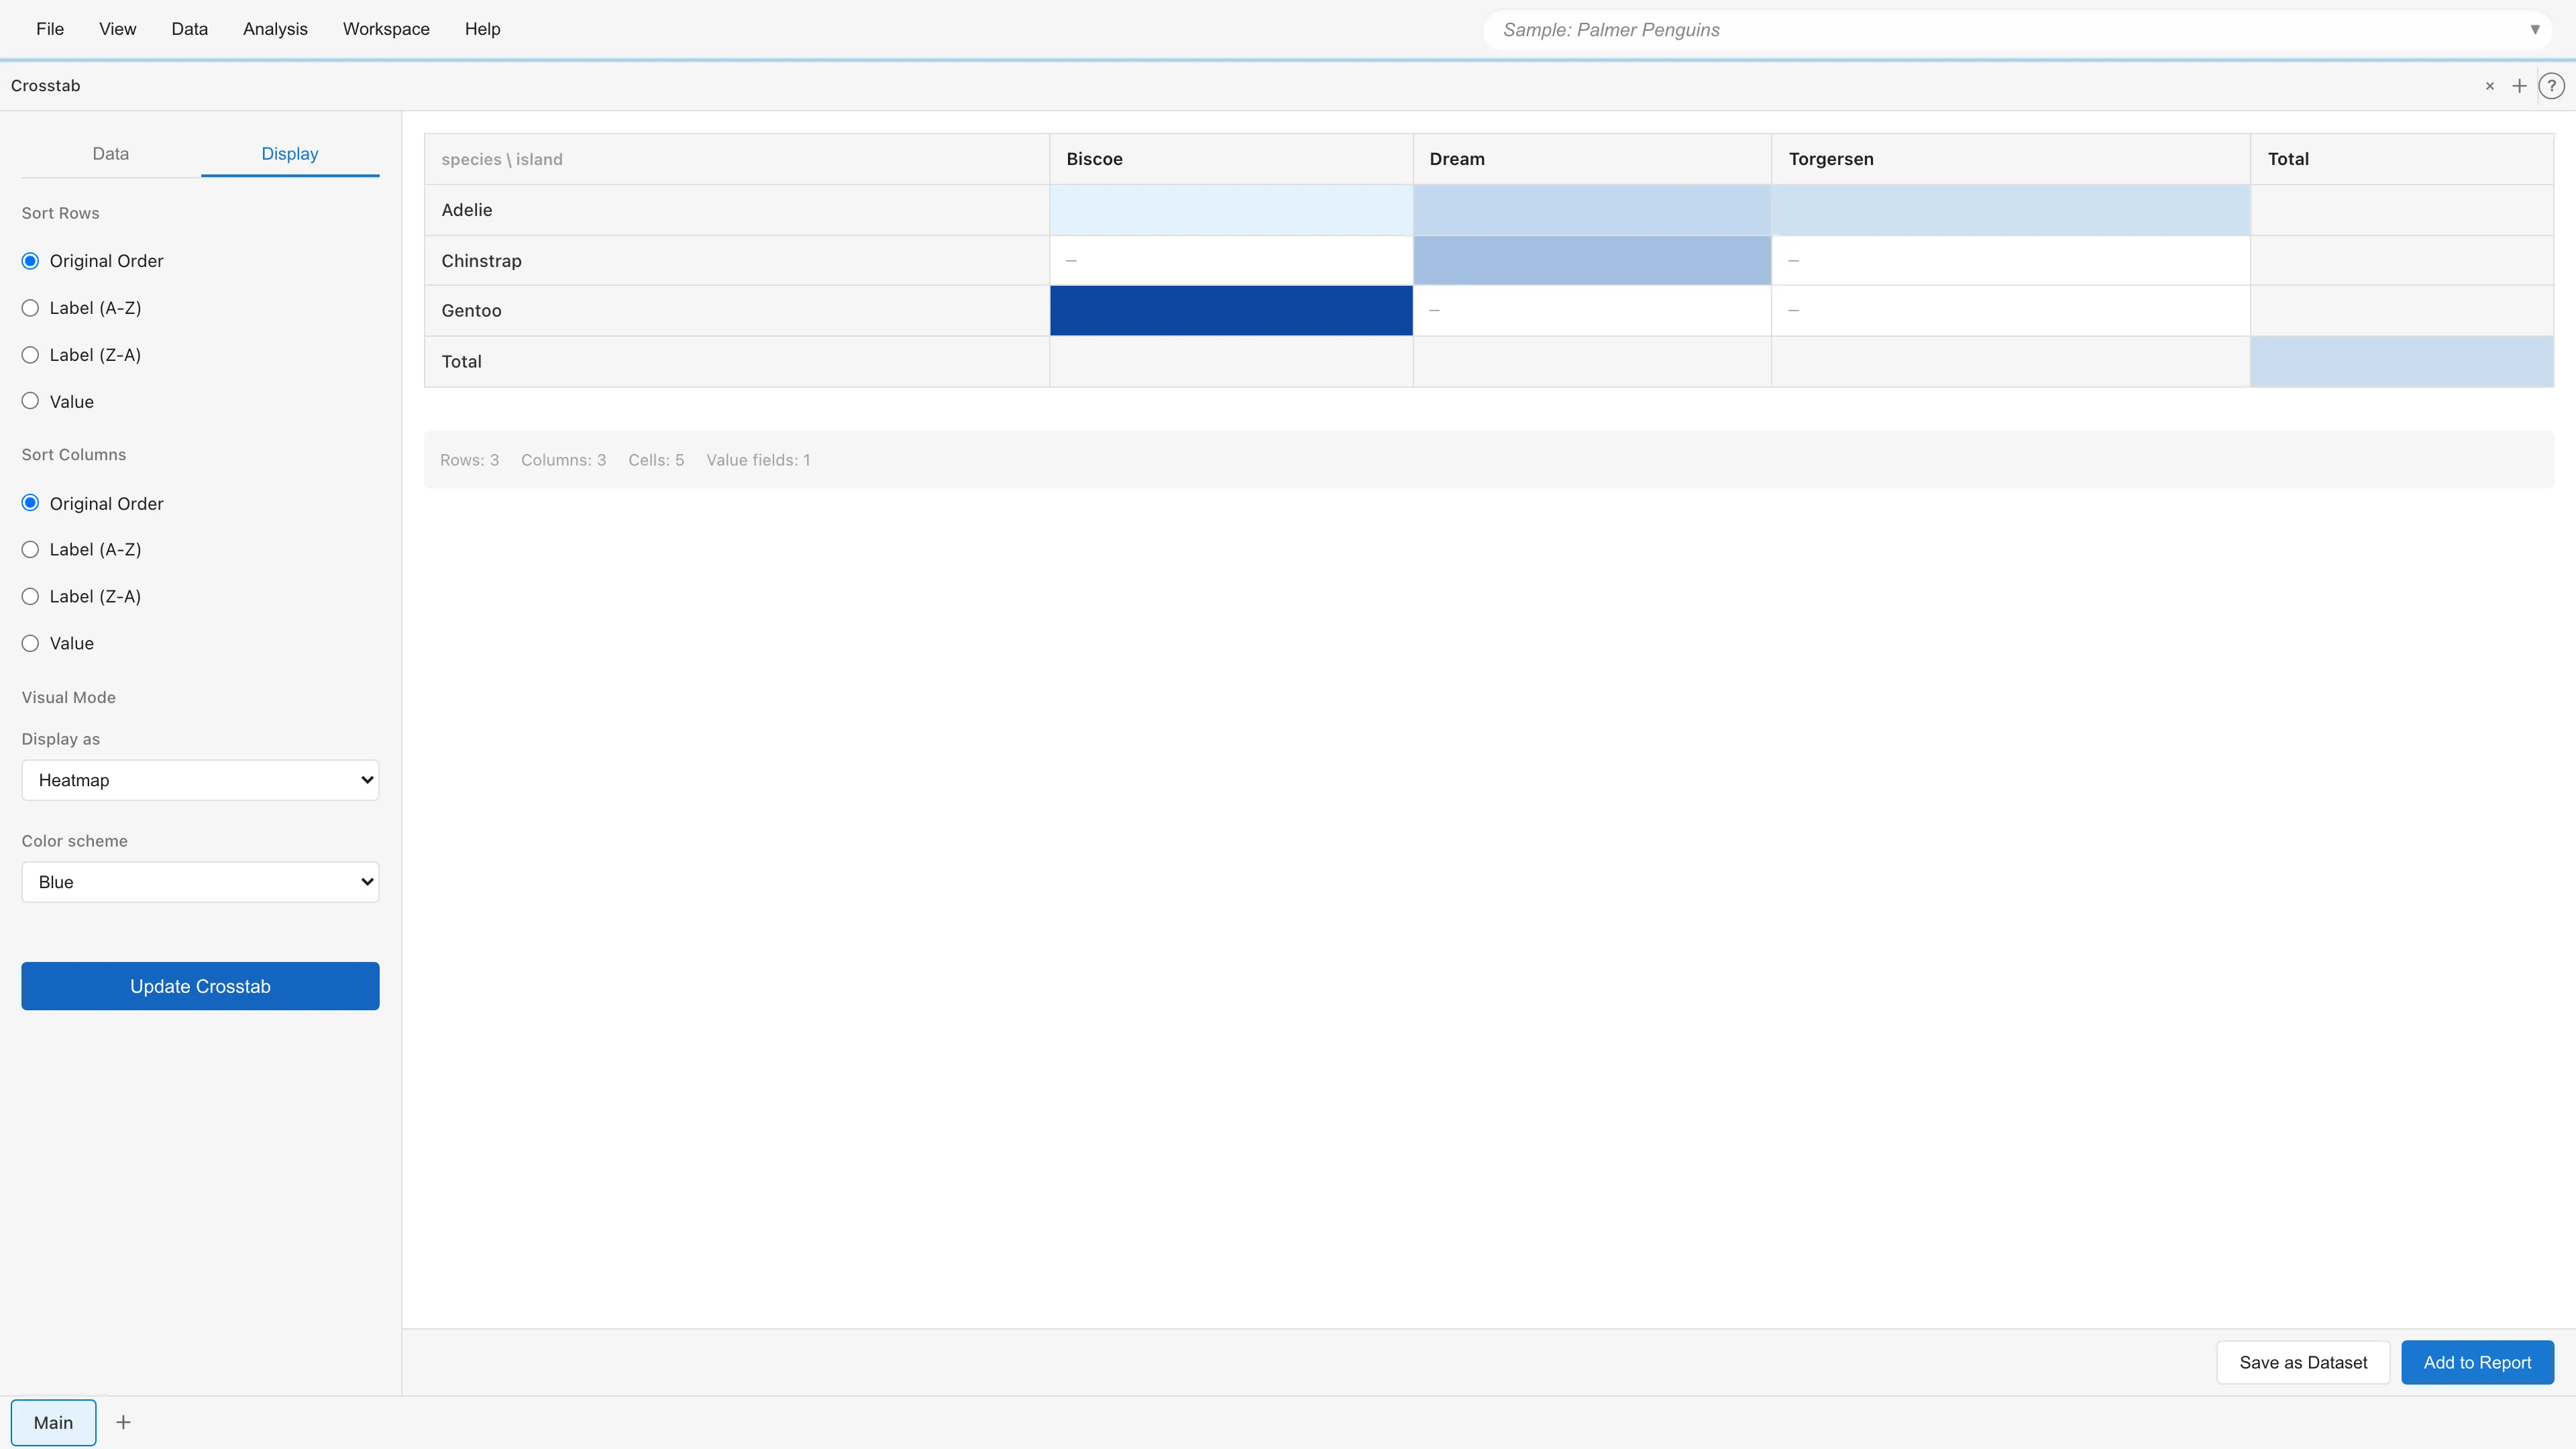Open the Workspace menu
This screenshot has height=1449, width=2576.
[x=386, y=29]
